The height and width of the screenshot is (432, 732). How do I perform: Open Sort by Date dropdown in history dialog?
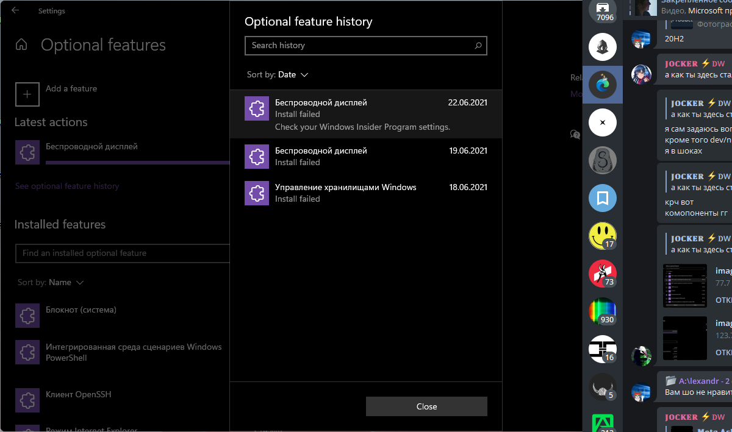coord(278,75)
